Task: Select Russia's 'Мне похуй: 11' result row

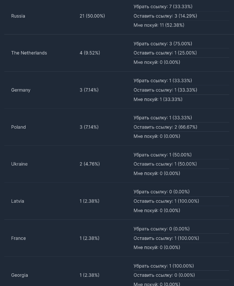Action: (x=159, y=25)
